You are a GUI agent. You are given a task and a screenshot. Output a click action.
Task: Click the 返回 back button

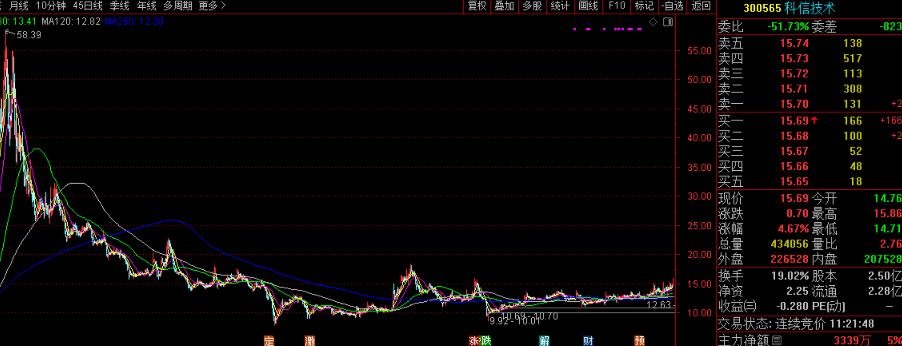coord(701,6)
